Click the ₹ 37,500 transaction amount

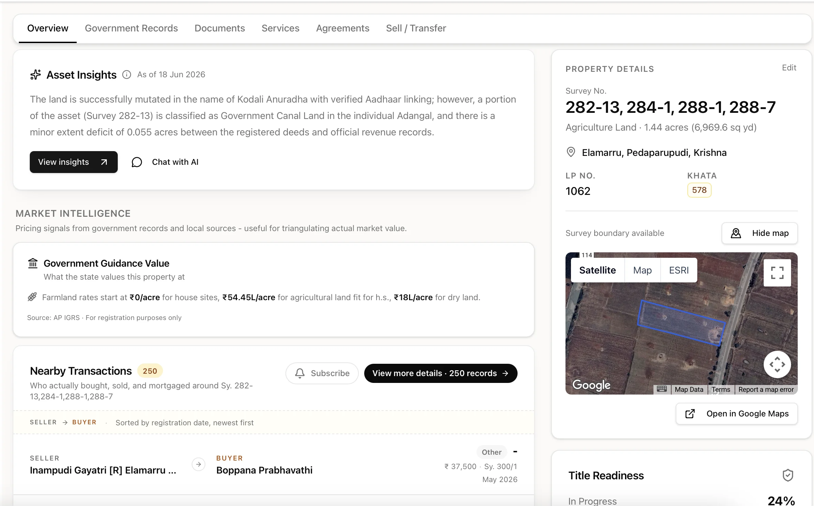coord(460,466)
